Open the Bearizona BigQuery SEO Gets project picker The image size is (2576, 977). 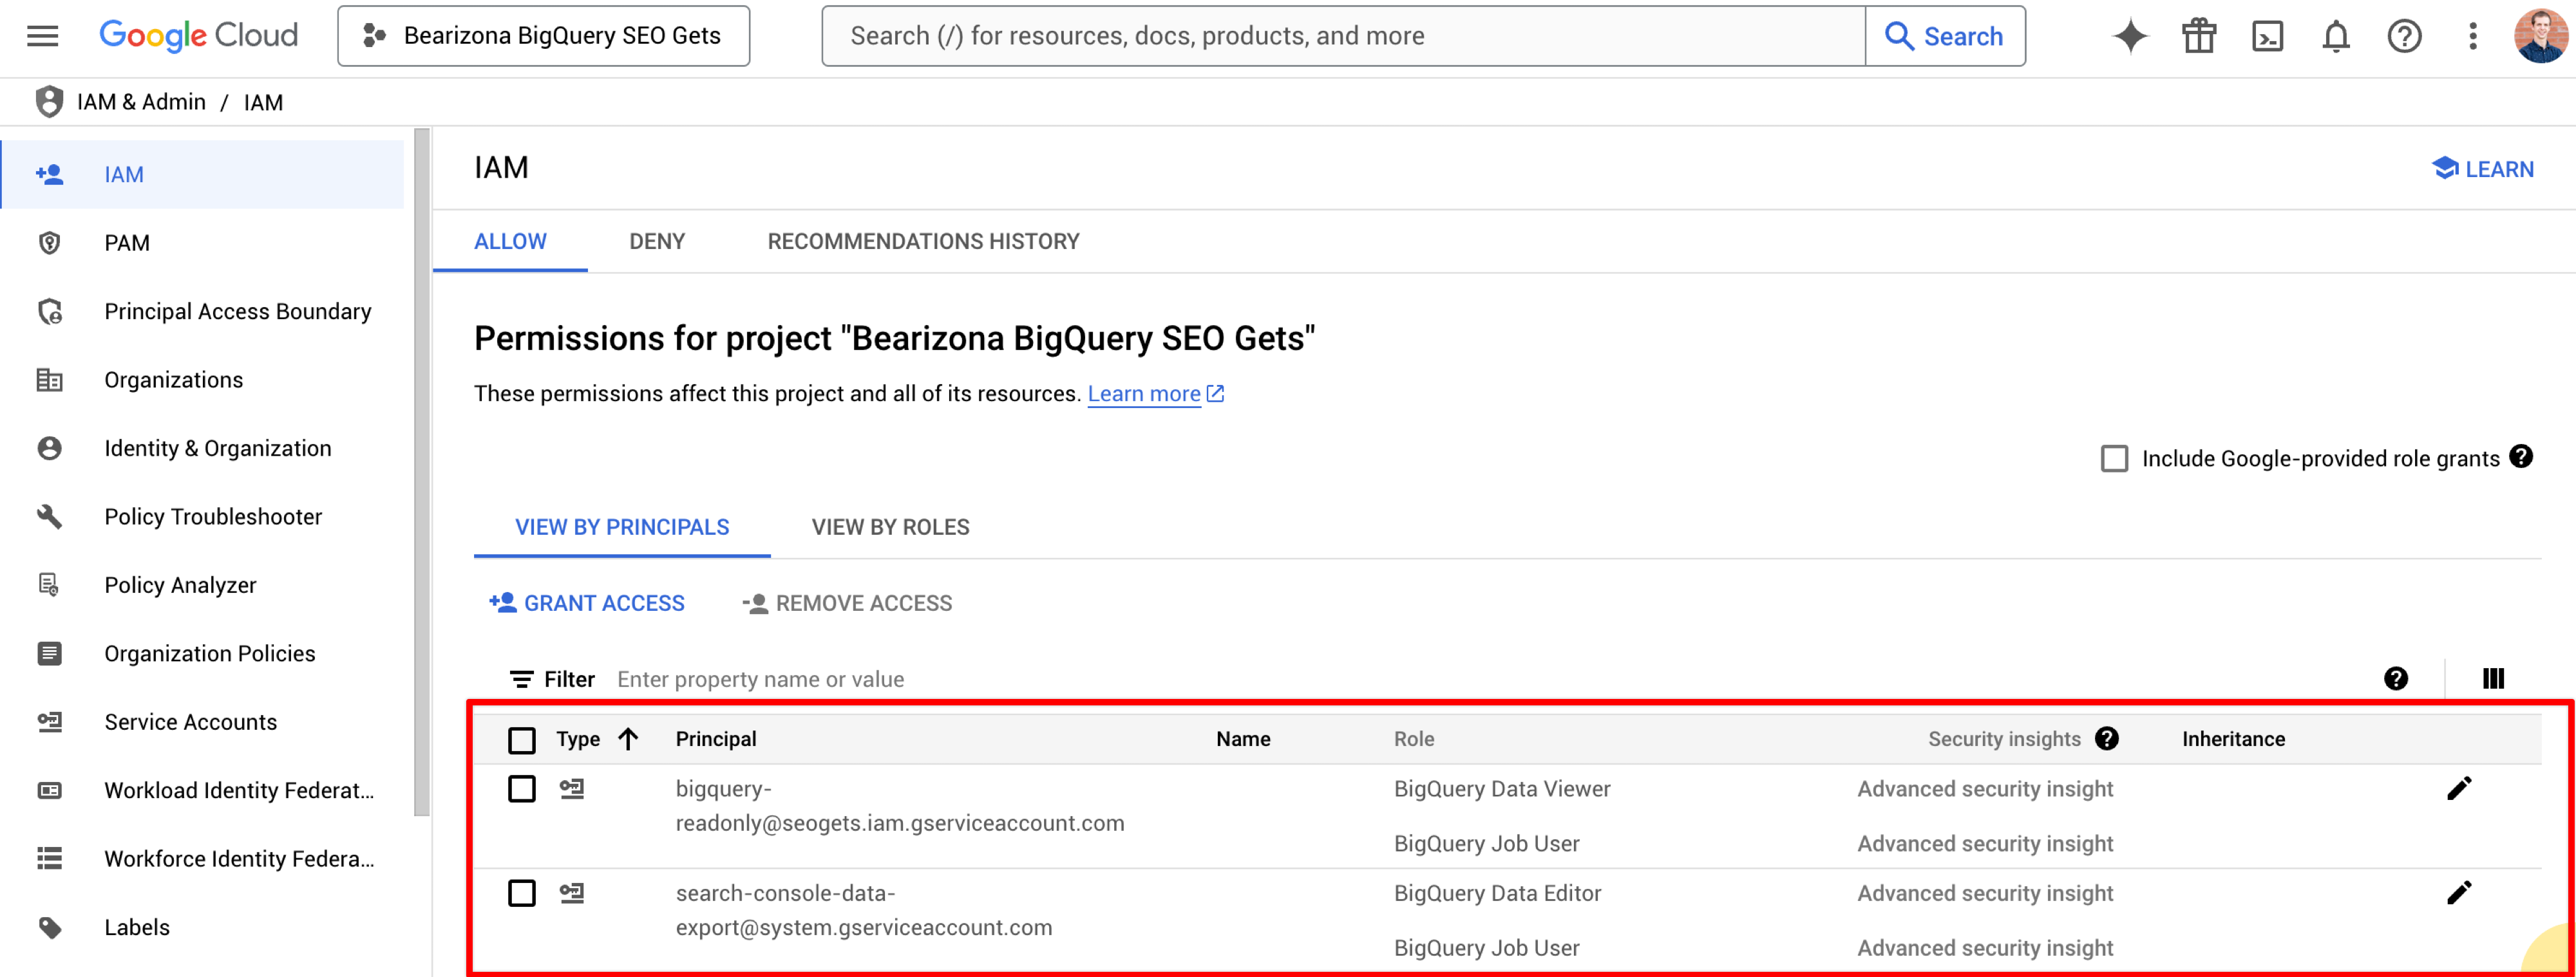click(x=543, y=36)
